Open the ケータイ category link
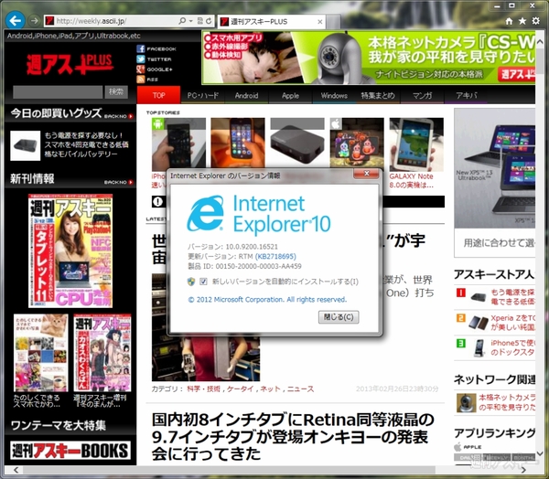This screenshot has height=479, width=549. point(240,389)
